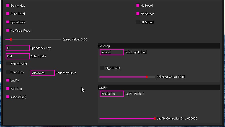Open the Roundsay Style Airwaves dropdown

[43, 73]
